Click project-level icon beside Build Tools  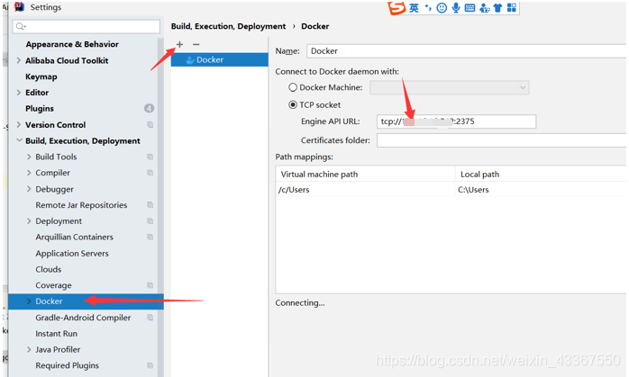150,157
